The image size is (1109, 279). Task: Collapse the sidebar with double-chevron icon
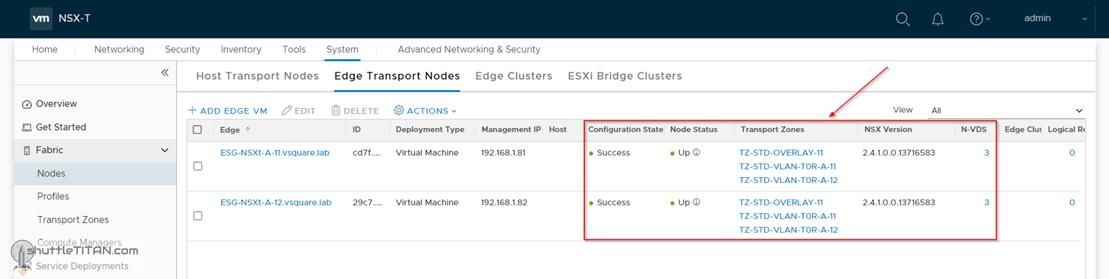pyautogui.click(x=165, y=72)
